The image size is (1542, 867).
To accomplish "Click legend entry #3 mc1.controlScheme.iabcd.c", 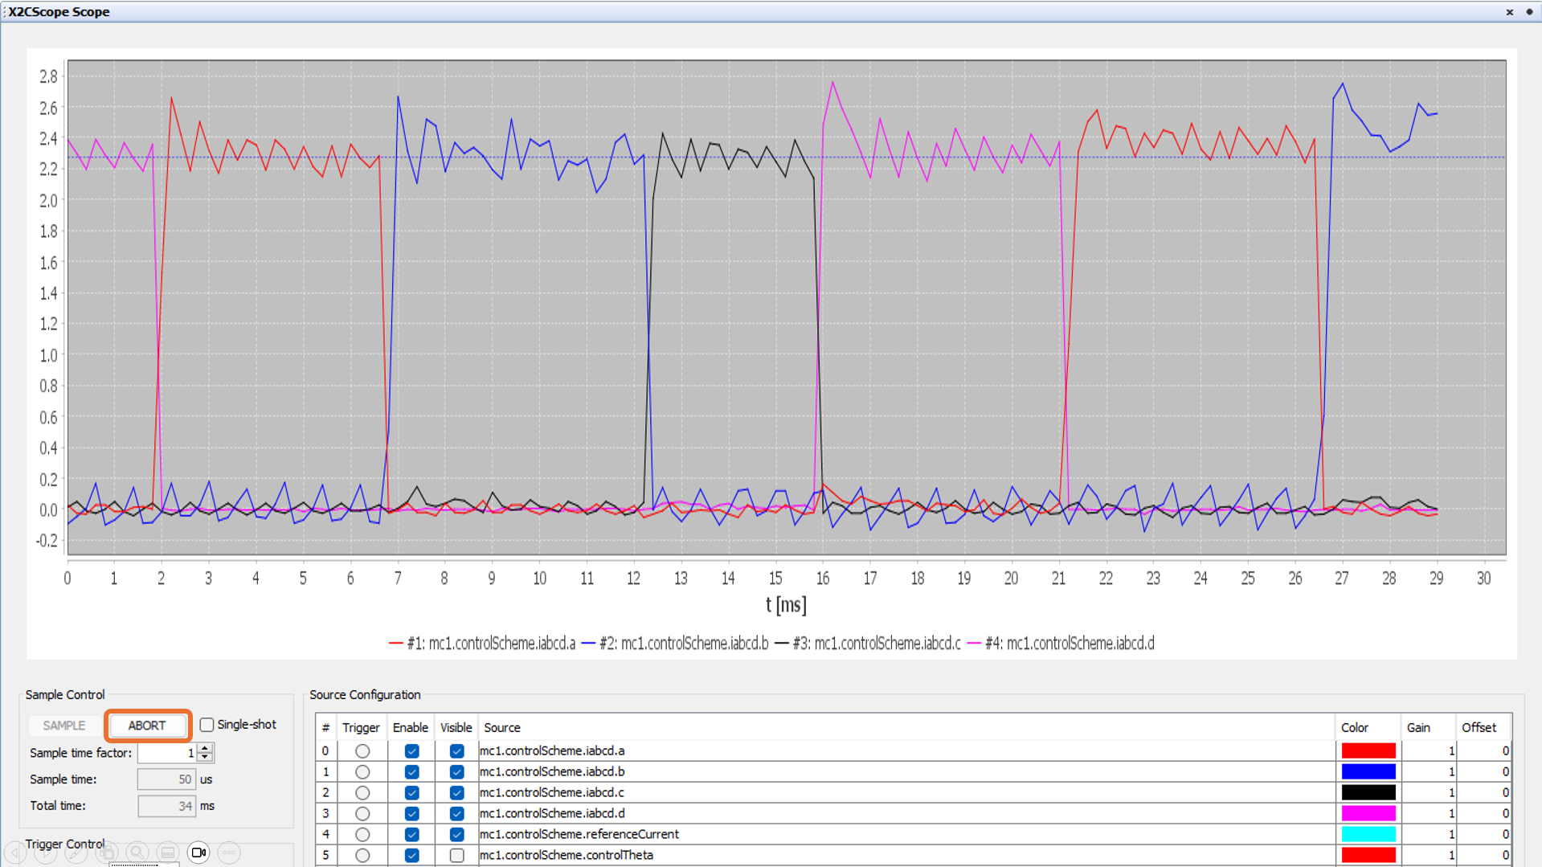I will click(867, 644).
